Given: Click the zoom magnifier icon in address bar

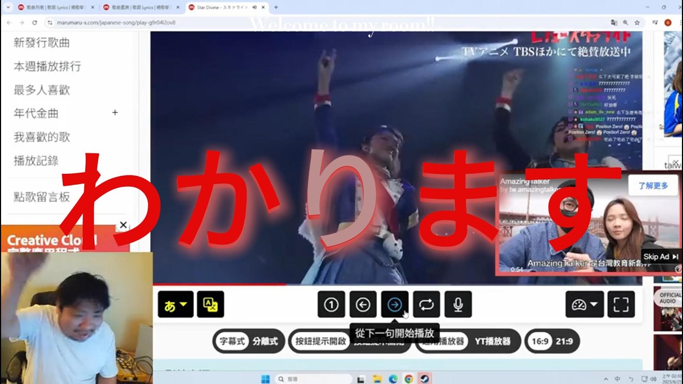Looking at the screenshot, I should (x=625, y=22).
